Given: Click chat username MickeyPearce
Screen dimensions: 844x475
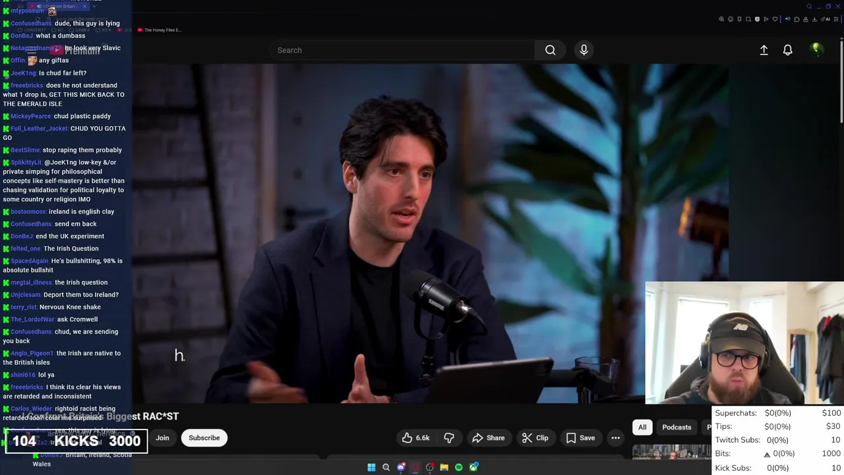Looking at the screenshot, I should click(x=30, y=116).
